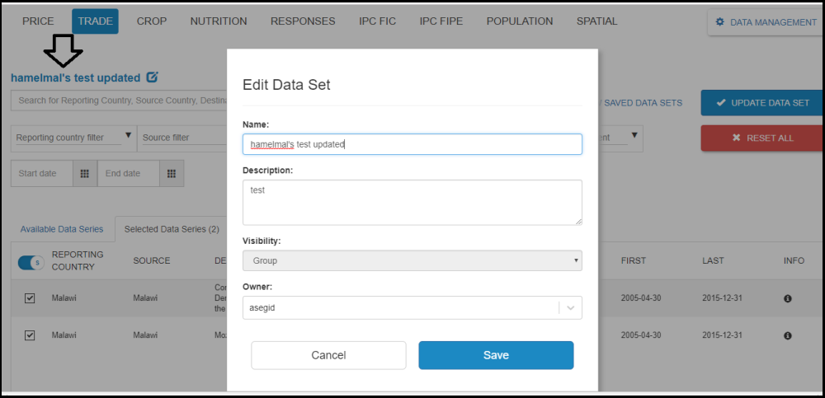Click the Data Management gear button
The height and width of the screenshot is (398, 825).
click(765, 22)
